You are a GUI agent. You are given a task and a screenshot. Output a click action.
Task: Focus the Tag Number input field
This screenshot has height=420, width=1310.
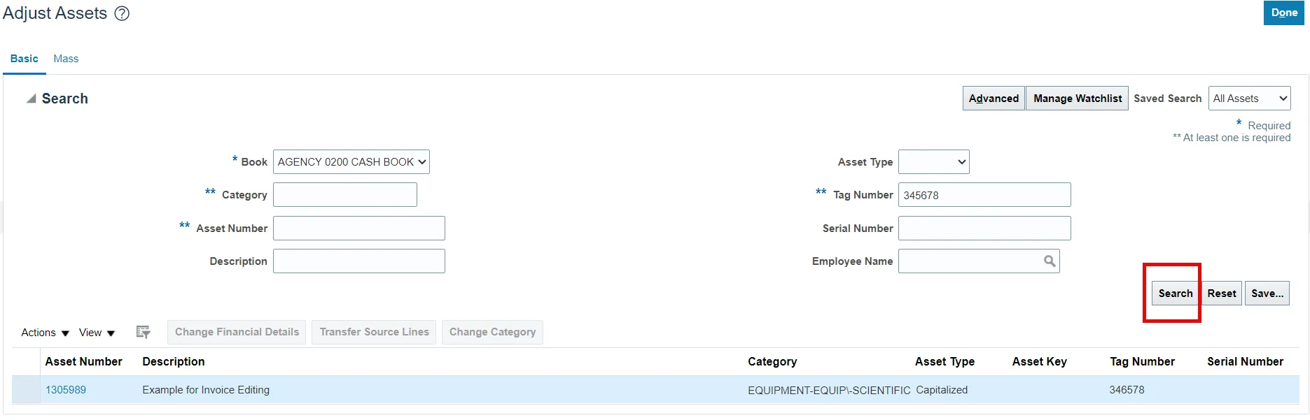(x=984, y=195)
